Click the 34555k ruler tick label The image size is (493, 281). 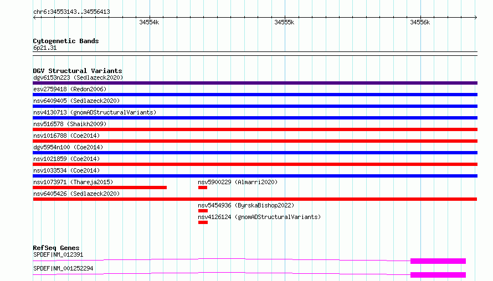[x=284, y=22]
